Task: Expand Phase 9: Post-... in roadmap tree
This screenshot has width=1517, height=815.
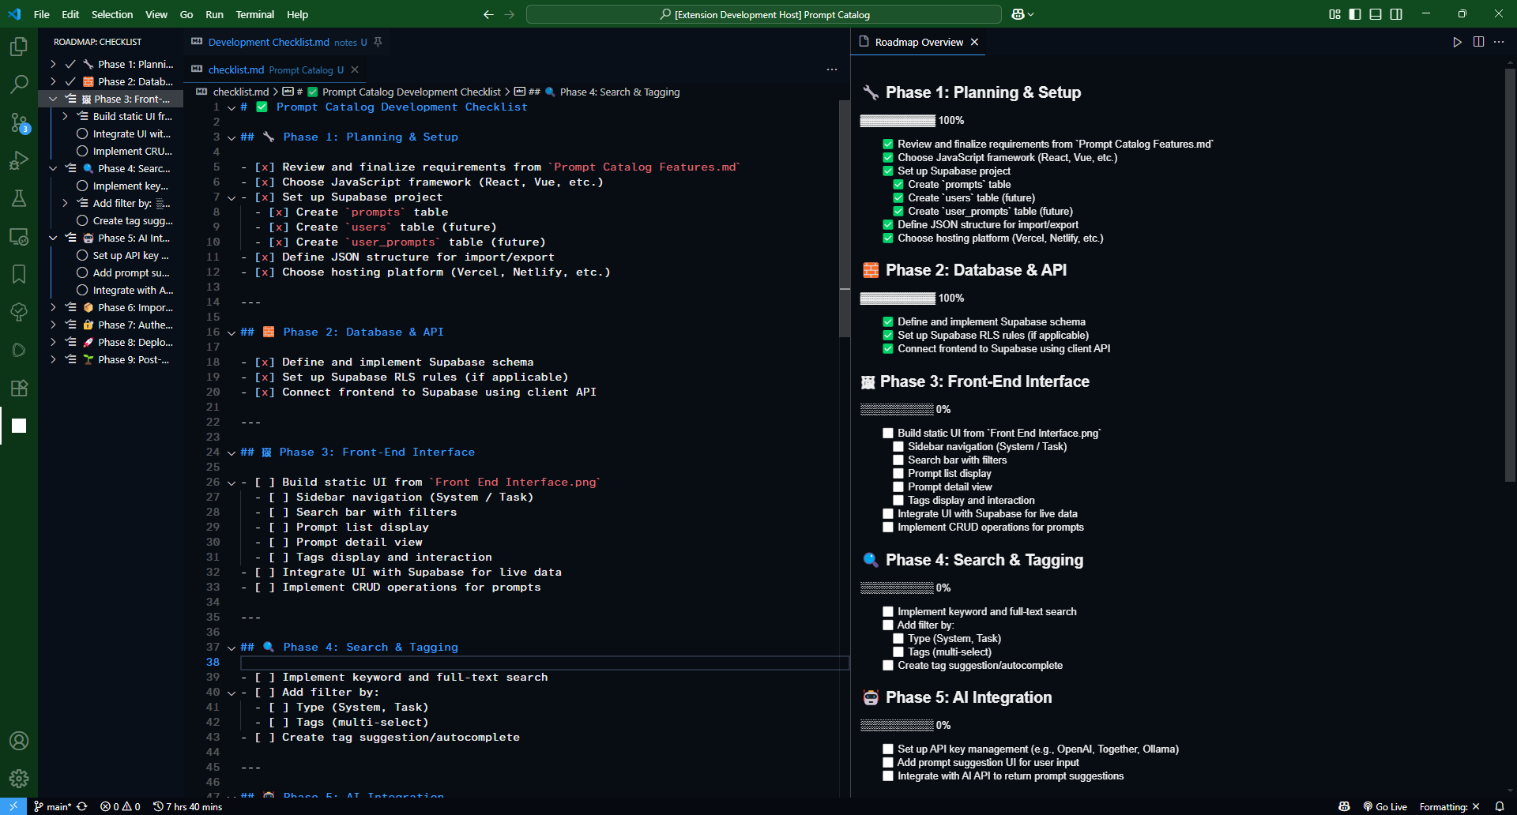Action: coord(53,359)
